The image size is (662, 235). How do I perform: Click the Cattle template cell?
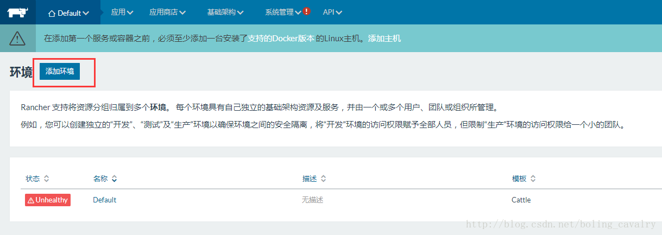click(x=521, y=200)
